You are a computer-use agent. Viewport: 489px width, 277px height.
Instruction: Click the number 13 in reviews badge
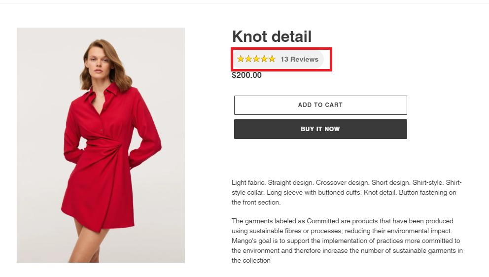(284, 59)
